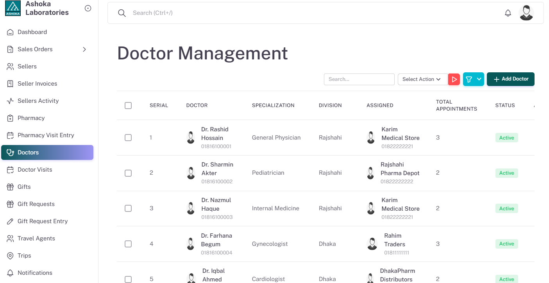Sort by the TOTAL APPOINTMENTS column header
This screenshot has width=549, height=283.
pos(456,106)
